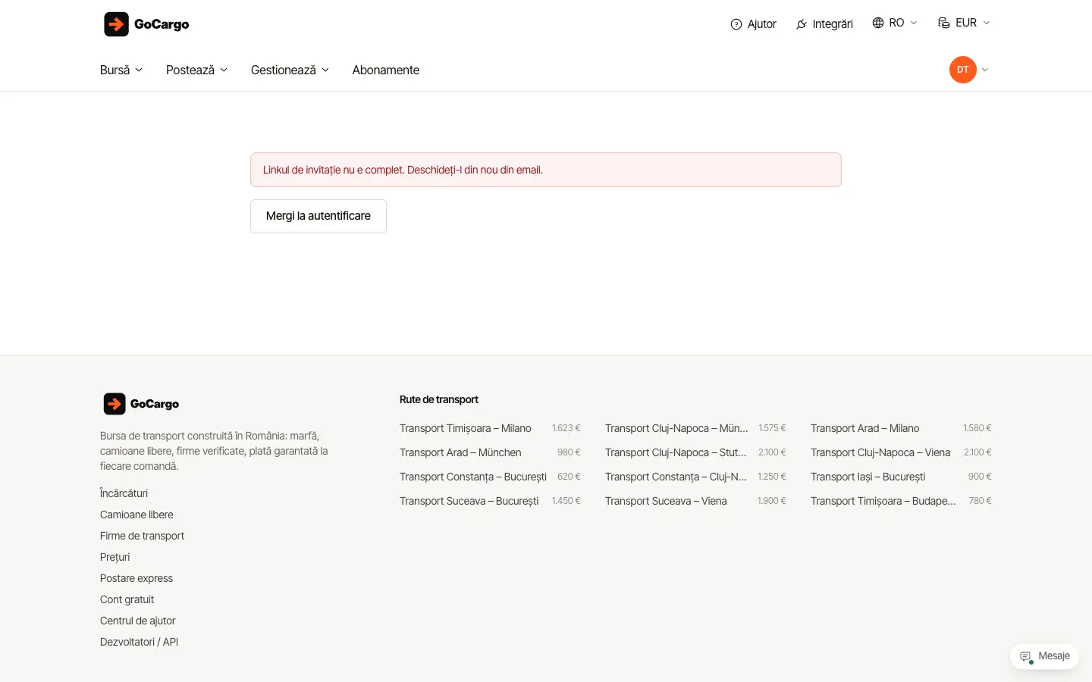Click the globe language icon
1092x682 pixels.
tap(878, 23)
